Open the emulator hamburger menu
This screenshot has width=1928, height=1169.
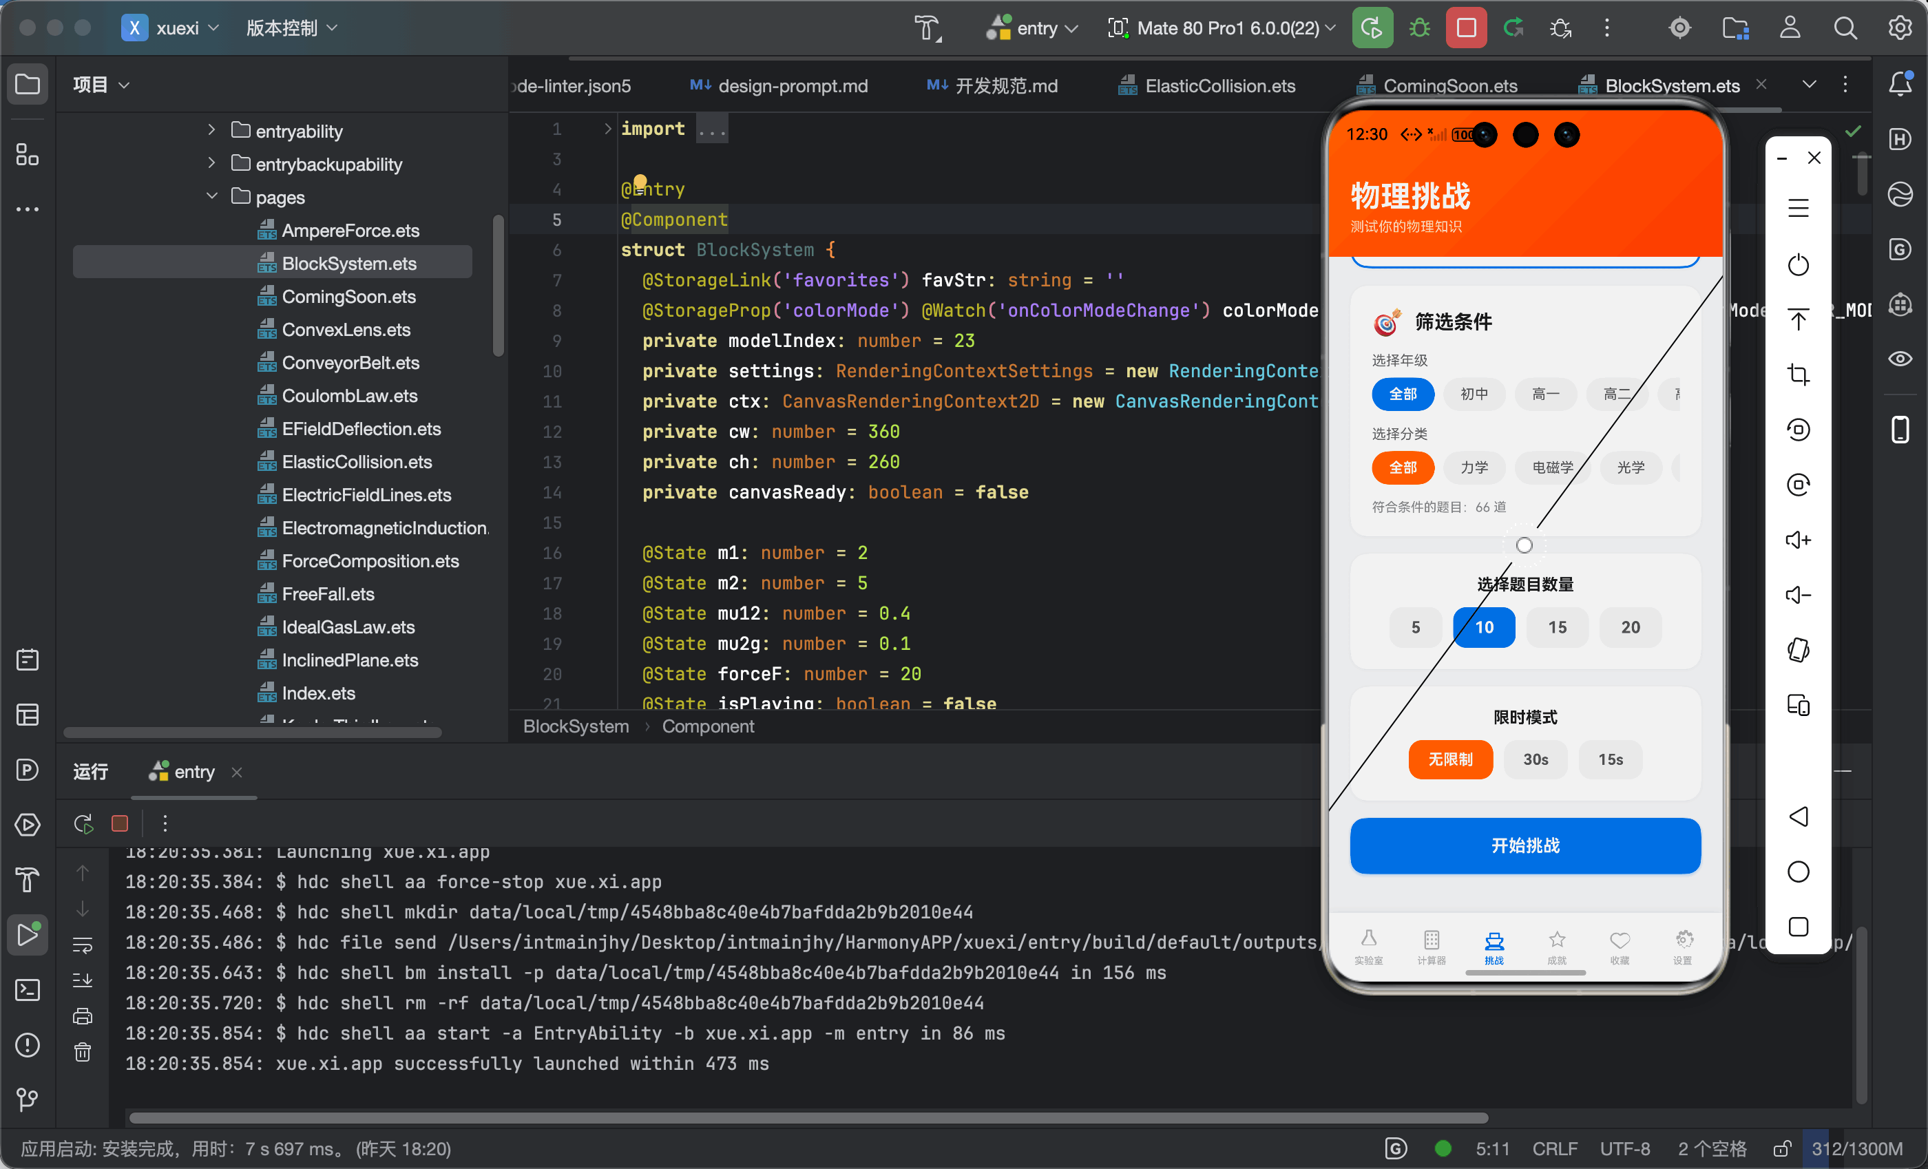[x=1797, y=208]
